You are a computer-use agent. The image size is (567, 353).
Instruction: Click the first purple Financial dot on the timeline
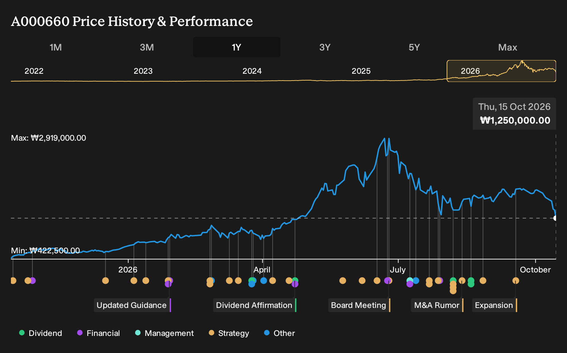32,281
